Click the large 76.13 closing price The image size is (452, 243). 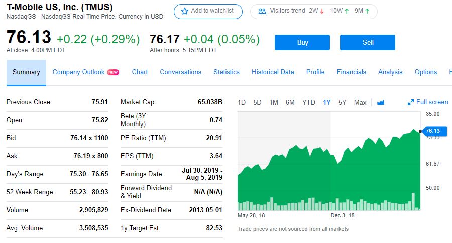29,37
